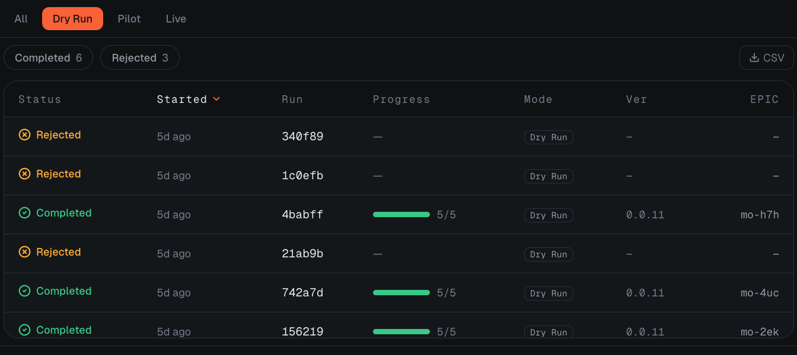The image size is (797, 355).
Task: Click the rejected icon on run 340f89
Action: pyautogui.click(x=24, y=135)
